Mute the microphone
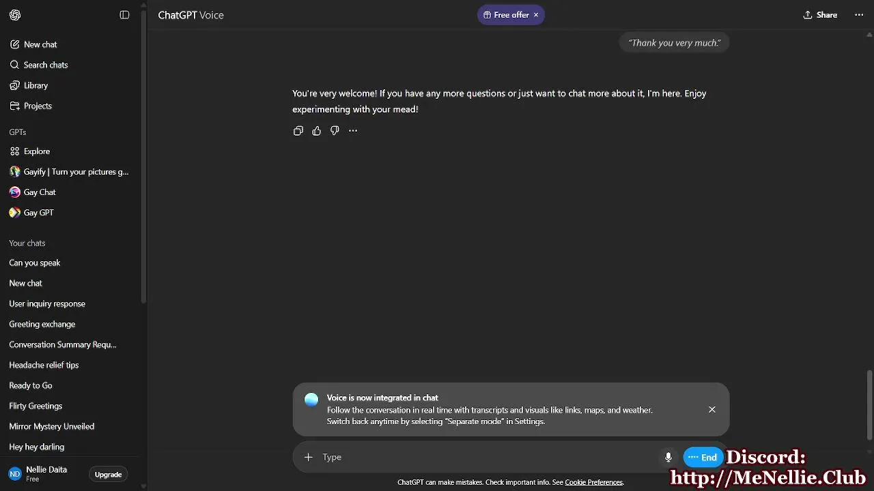874x491 pixels. click(x=668, y=457)
